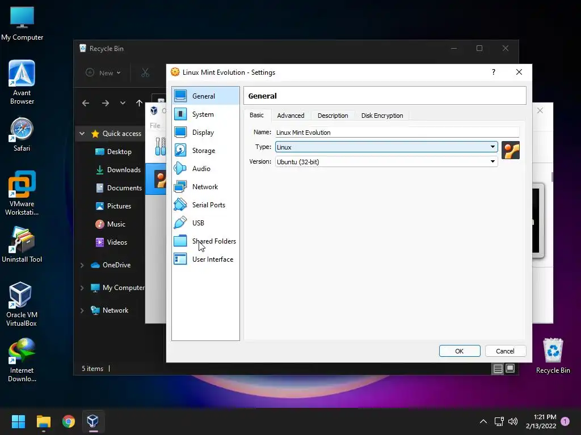Image resolution: width=581 pixels, height=435 pixels.
Task: Open Internet Download Manager desktop shortcut
Action: click(22, 360)
